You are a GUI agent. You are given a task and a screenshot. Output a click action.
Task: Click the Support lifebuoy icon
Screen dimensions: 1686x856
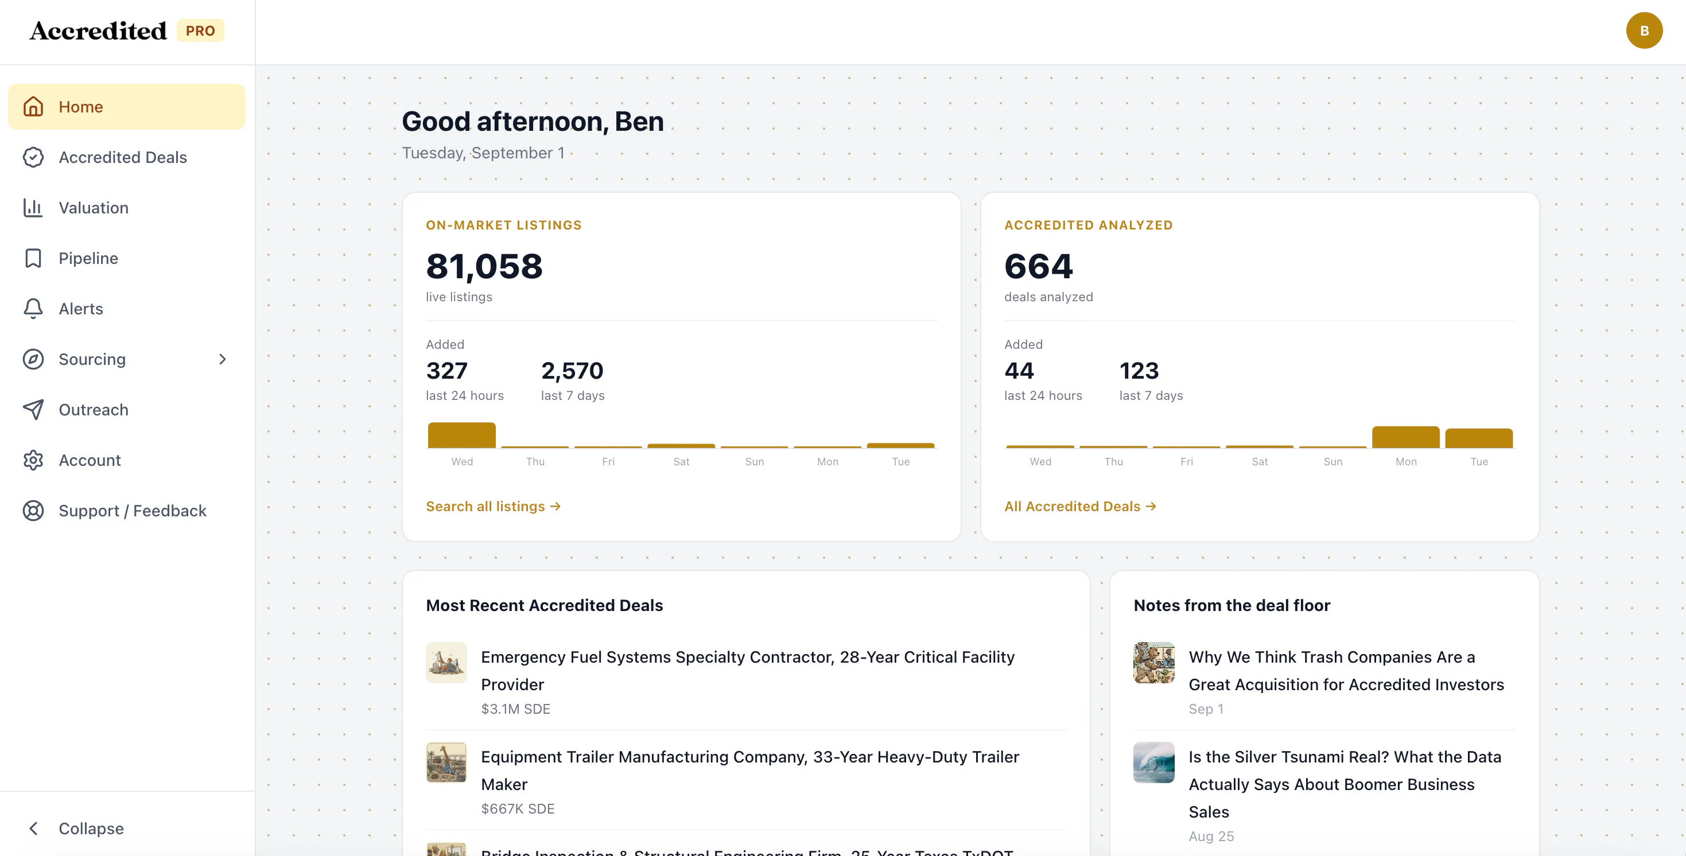click(x=33, y=510)
